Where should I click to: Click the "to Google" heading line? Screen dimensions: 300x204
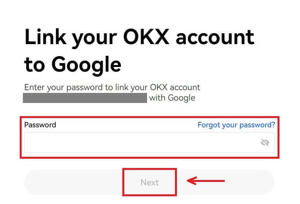(x=73, y=64)
